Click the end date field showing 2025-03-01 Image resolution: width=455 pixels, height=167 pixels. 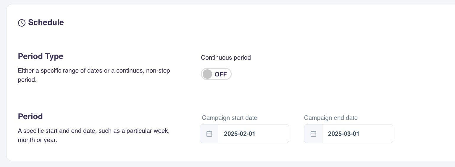click(x=357, y=134)
